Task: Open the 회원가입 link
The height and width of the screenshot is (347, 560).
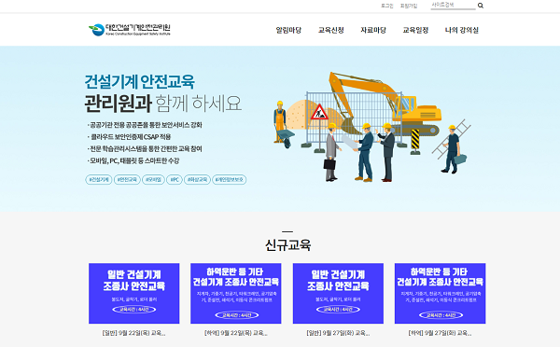Action: click(x=409, y=6)
